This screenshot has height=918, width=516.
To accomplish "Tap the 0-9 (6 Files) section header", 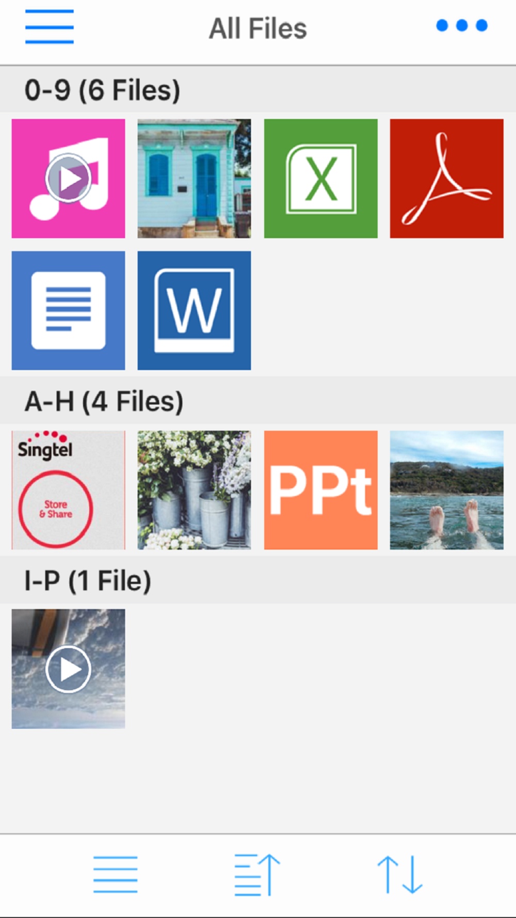I will [x=103, y=90].
